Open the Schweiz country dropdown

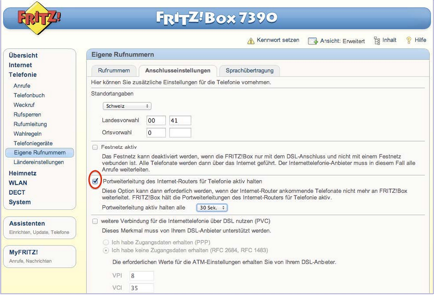[x=127, y=106]
